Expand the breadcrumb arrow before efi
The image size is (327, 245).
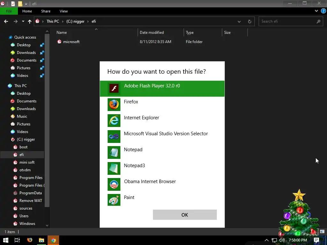click(x=88, y=21)
